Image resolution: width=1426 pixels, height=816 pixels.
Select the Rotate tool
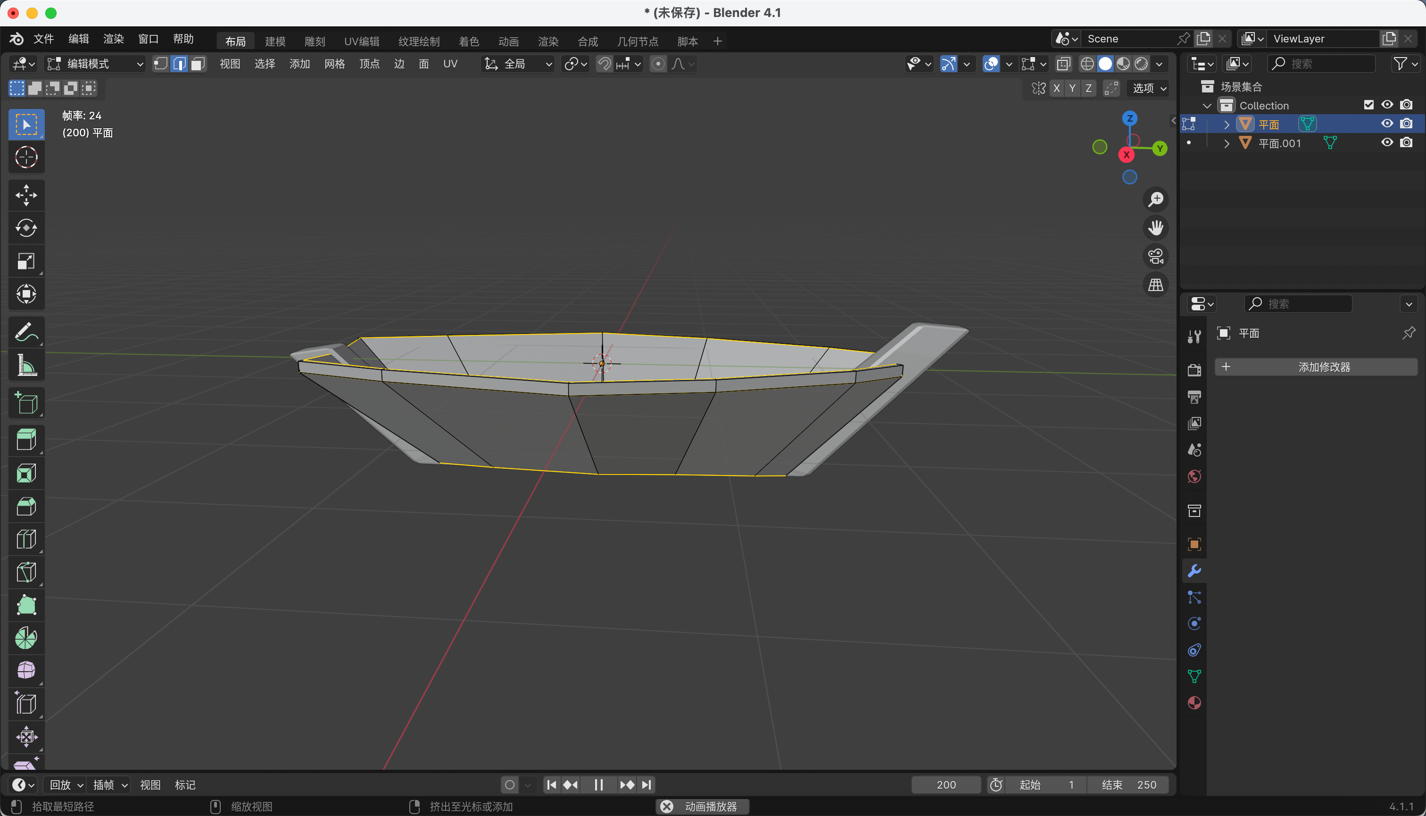click(x=26, y=228)
